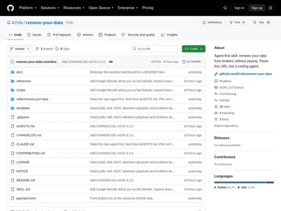Switch to the Issues tab
Viewport: 281px width, 211px height.
[x=34, y=35]
